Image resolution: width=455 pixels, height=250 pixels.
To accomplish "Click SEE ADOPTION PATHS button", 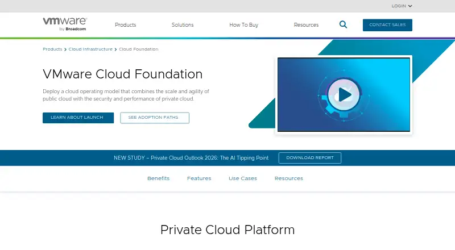I will pyautogui.click(x=155, y=118).
